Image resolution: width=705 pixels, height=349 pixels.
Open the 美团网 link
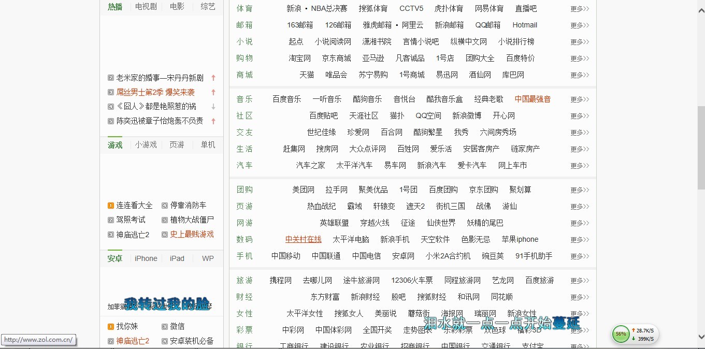[304, 190]
